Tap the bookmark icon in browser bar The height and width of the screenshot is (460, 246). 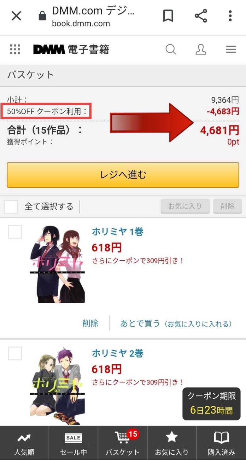(168, 15)
